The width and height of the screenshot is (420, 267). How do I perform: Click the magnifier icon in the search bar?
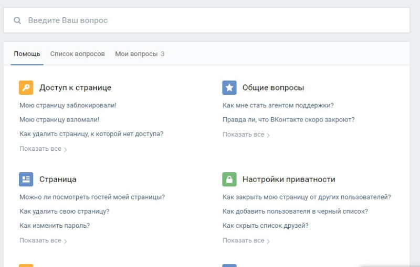pyautogui.click(x=17, y=20)
